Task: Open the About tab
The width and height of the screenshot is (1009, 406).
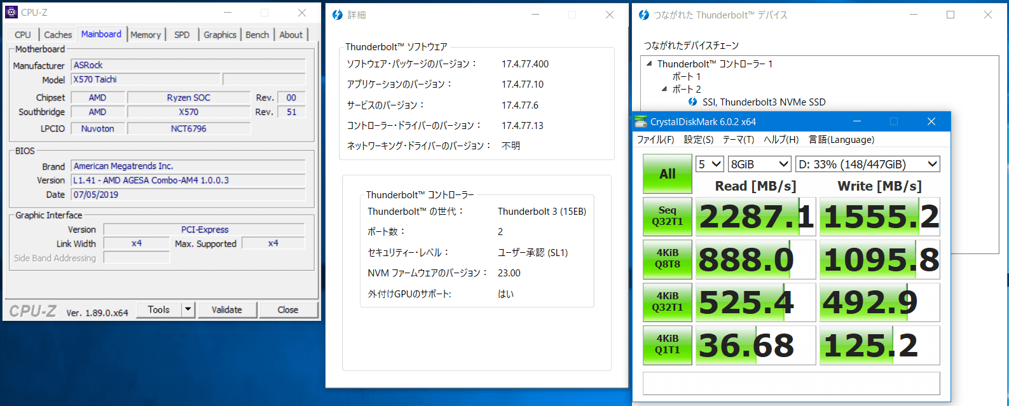Action: 291,35
